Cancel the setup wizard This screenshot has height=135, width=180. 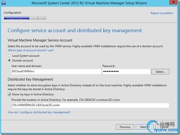tap(164, 127)
